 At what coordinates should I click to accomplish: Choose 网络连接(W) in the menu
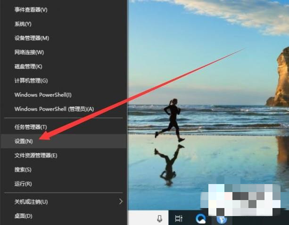64,52
